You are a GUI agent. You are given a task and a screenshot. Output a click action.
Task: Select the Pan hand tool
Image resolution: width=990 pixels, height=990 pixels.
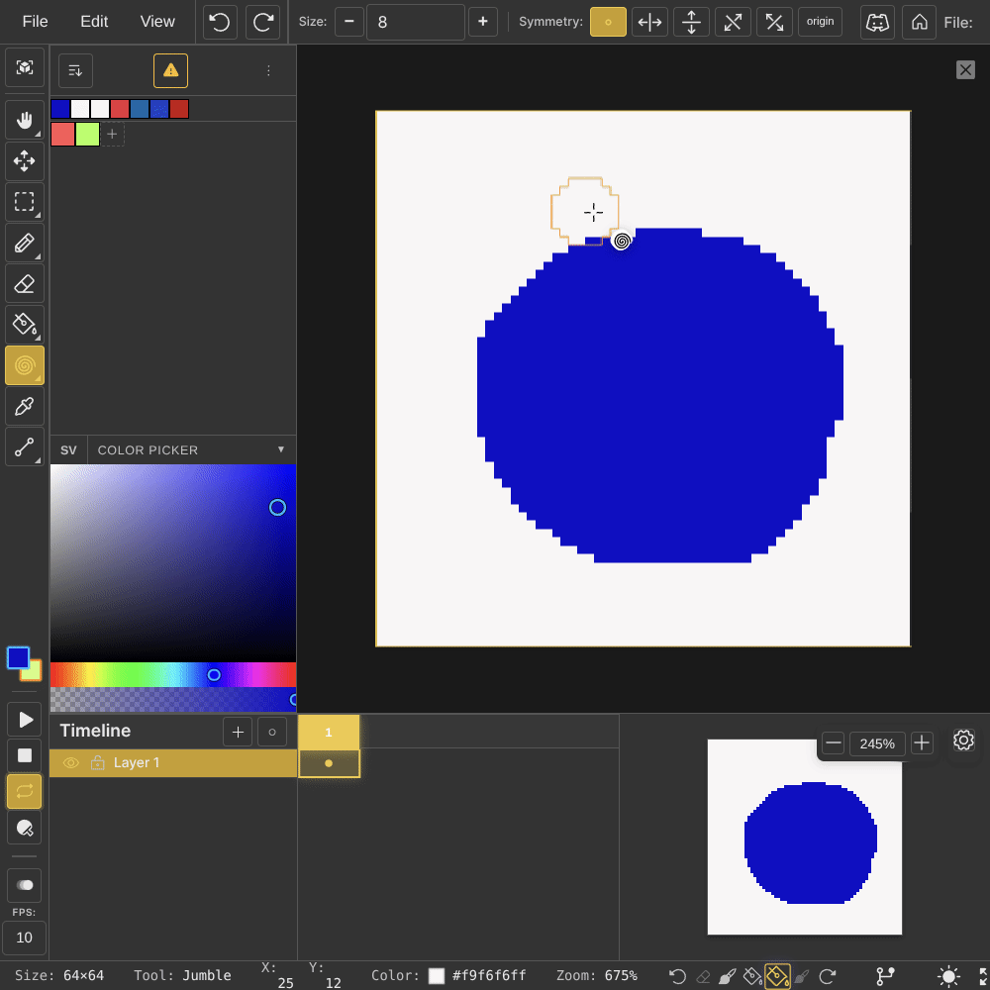[x=25, y=120]
